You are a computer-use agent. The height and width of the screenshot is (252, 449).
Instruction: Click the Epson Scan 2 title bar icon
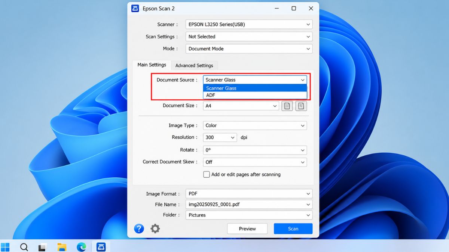(x=135, y=8)
